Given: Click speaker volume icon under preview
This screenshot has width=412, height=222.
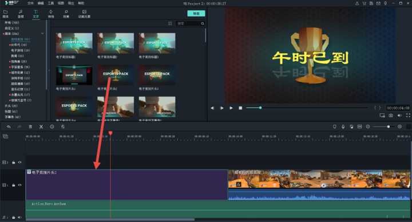Looking at the screenshot, I should pyautogui.click(x=399, y=116).
